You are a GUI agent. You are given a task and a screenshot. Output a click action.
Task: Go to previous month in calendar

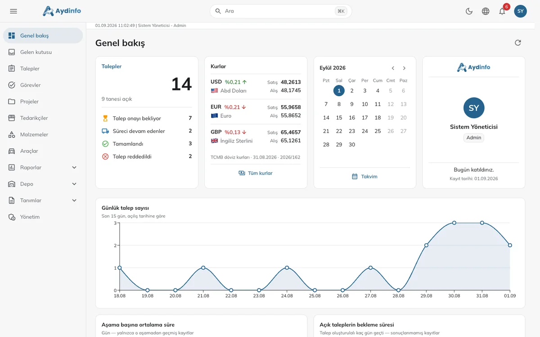[x=393, y=68]
